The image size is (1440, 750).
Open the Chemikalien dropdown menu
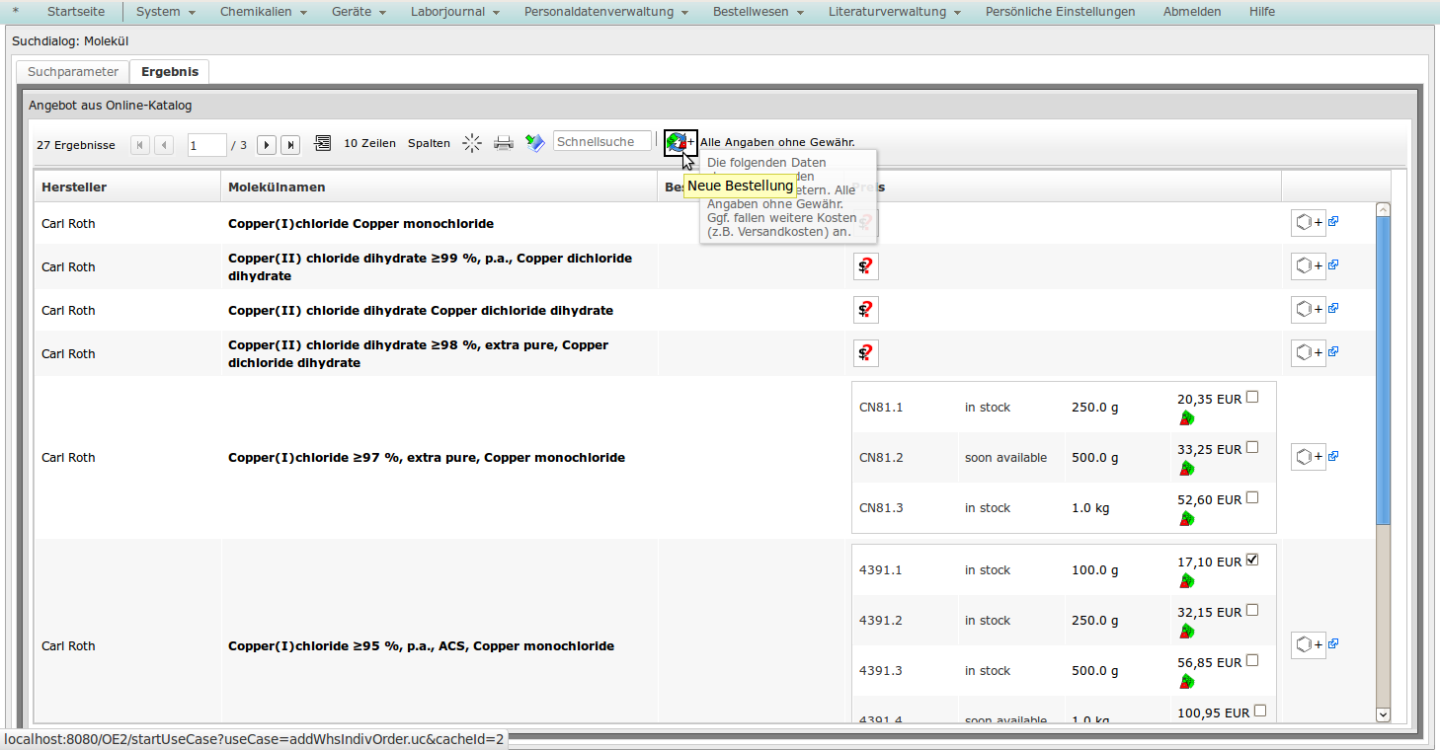click(263, 12)
